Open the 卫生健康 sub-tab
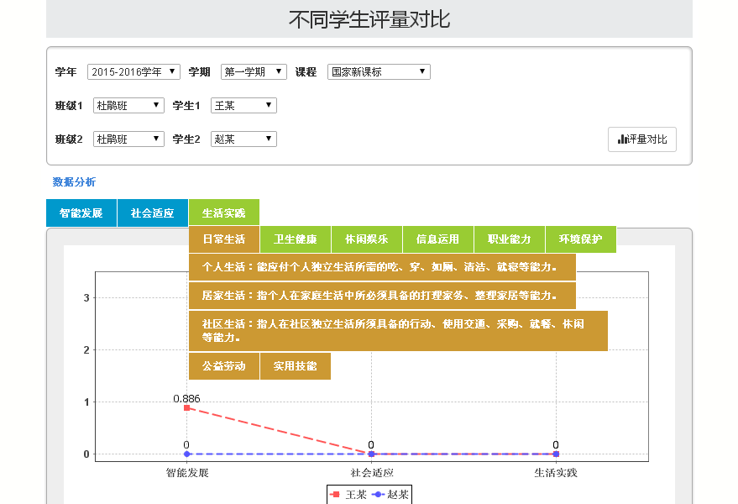This screenshot has width=738, height=504. click(295, 239)
